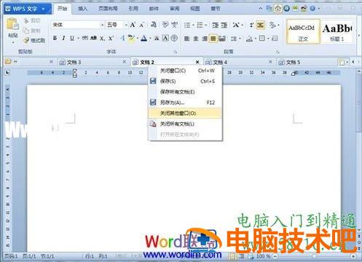This screenshot has width=362, height=262.
Task: Click the zoom out minus button
Action: click(275, 256)
